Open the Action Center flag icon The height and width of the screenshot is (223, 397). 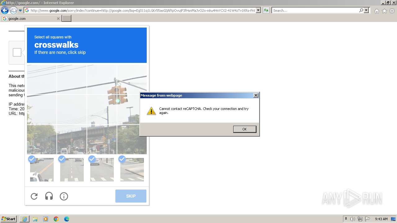tap(368, 219)
